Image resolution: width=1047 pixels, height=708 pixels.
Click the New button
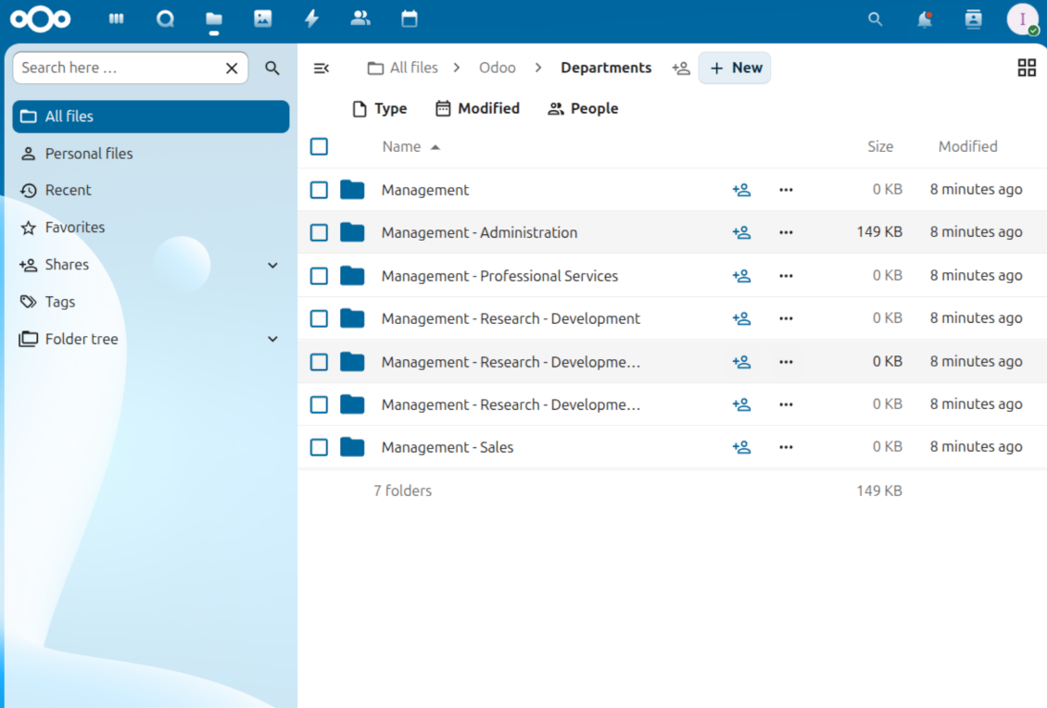(x=735, y=68)
